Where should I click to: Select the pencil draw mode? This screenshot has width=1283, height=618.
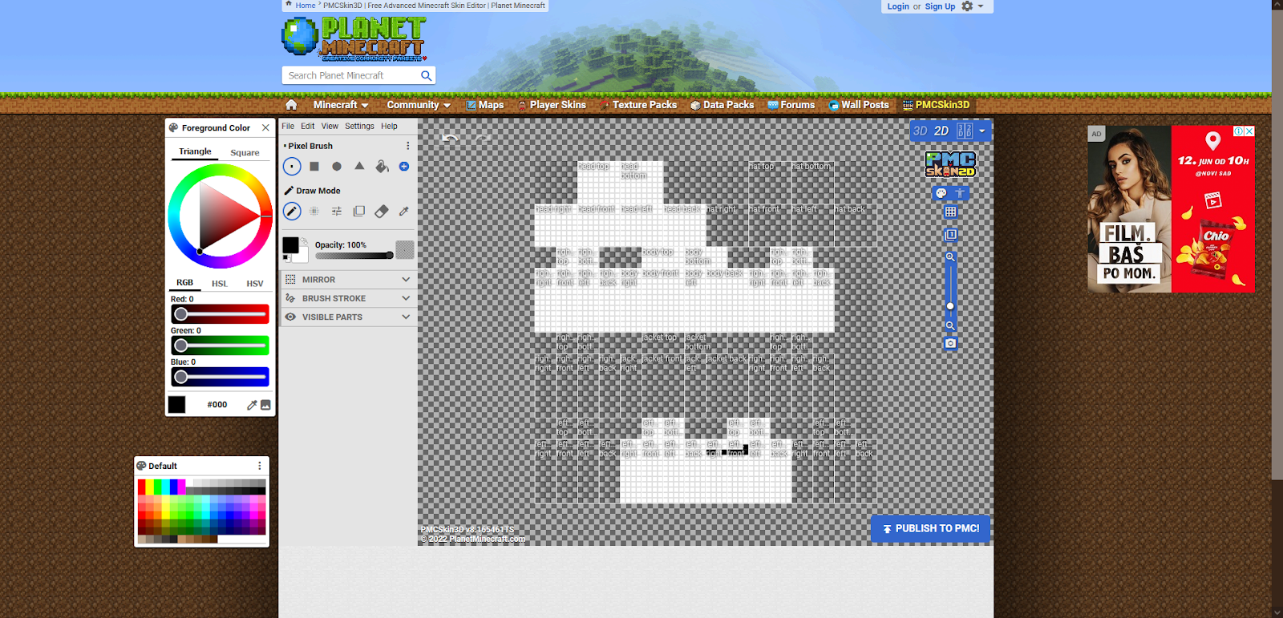pyautogui.click(x=292, y=211)
